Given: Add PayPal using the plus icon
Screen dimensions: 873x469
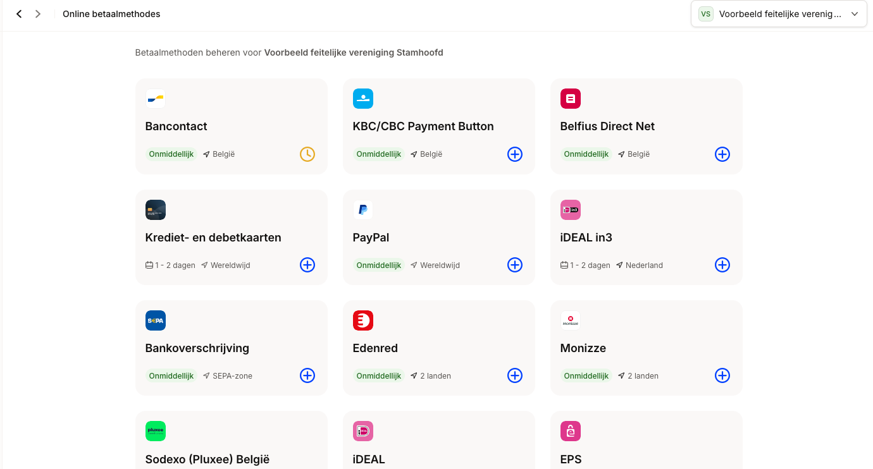Looking at the screenshot, I should click(x=515, y=265).
